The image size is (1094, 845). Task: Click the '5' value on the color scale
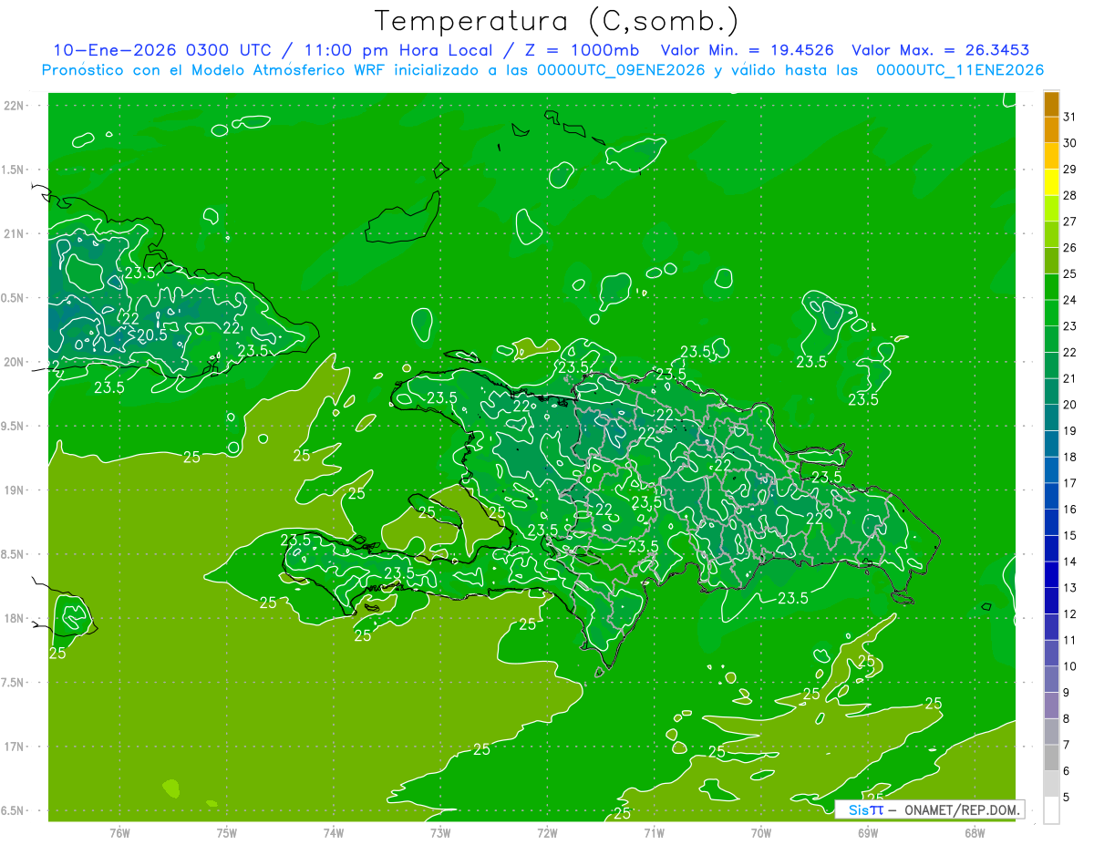point(1067,798)
